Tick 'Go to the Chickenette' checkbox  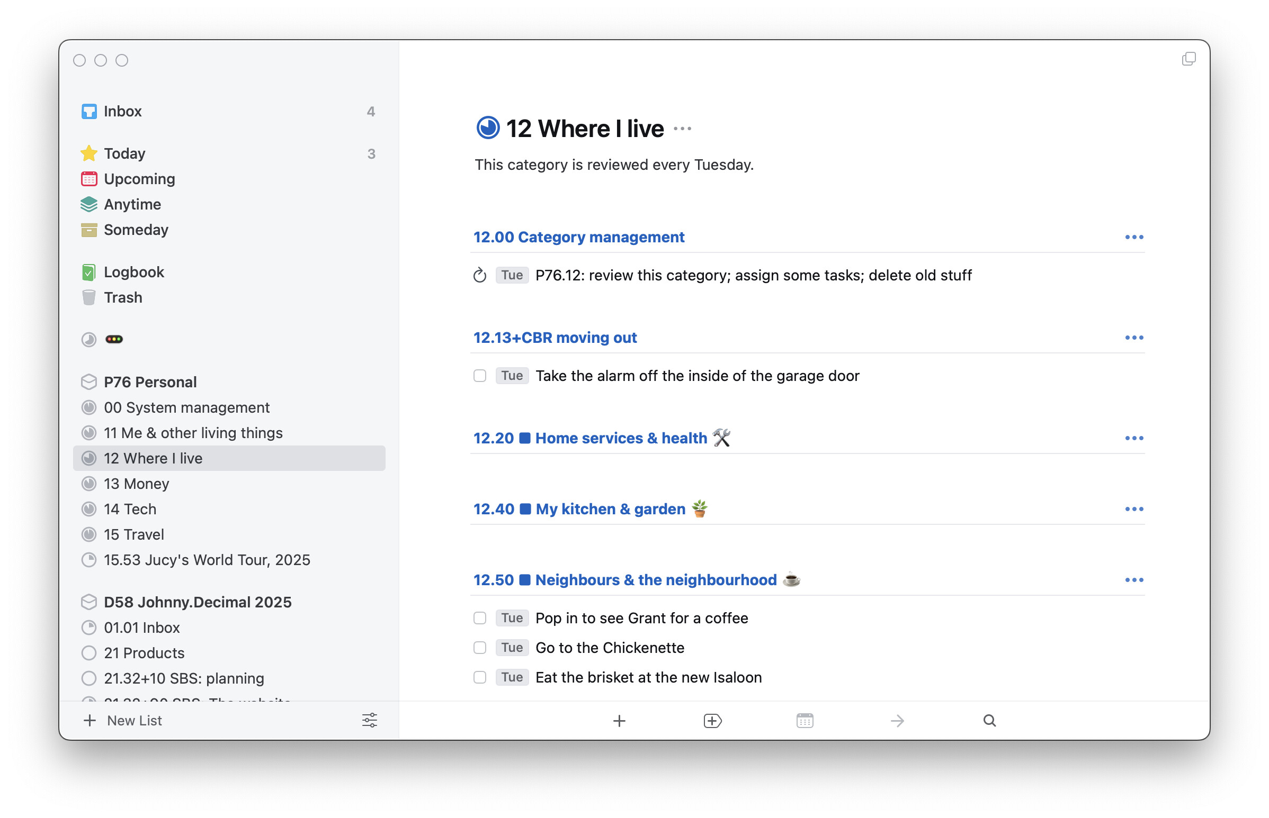tap(479, 648)
